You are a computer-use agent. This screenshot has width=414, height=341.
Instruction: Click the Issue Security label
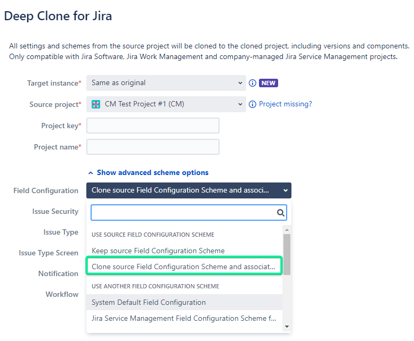tap(55, 211)
